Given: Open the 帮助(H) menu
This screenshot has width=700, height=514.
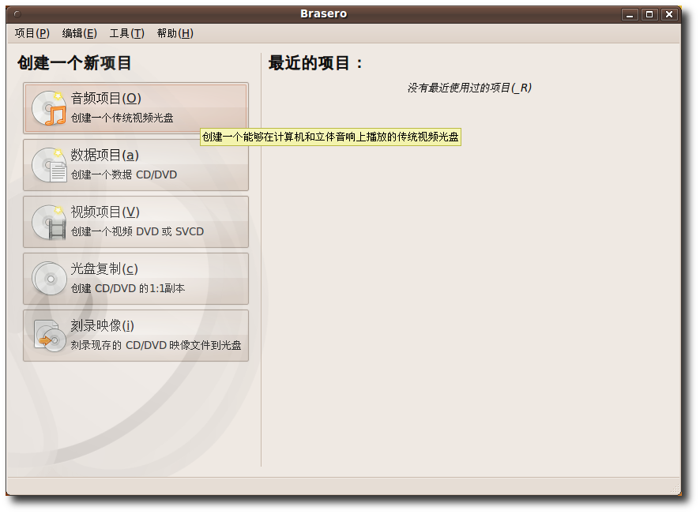Looking at the screenshot, I should pyautogui.click(x=175, y=33).
